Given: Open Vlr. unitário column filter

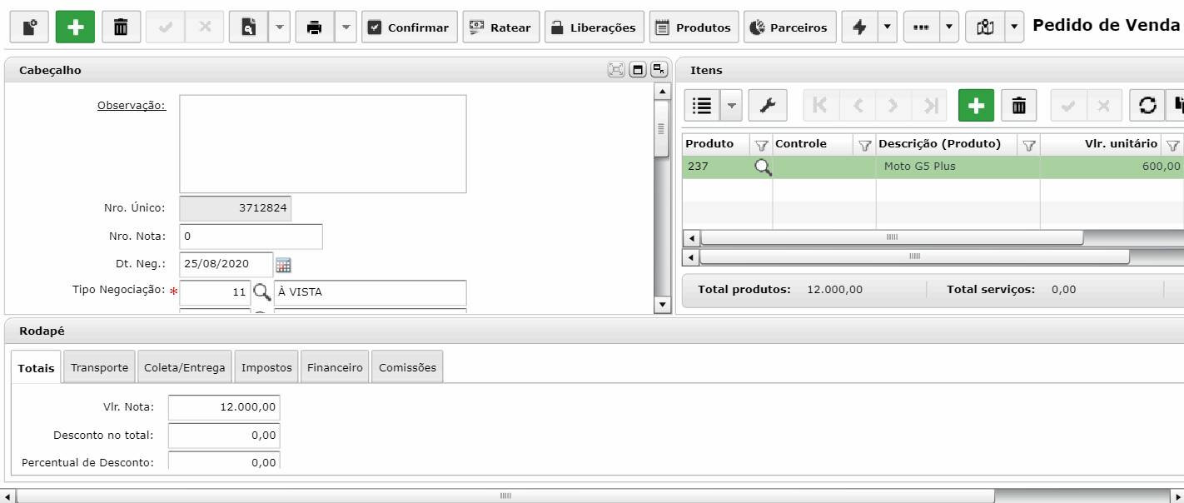Looking at the screenshot, I should tap(1172, 145).
